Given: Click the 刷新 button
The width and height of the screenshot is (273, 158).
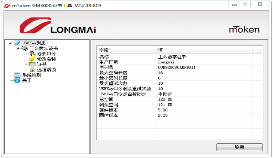Looking at the screenshot, I should click(239, 147).
